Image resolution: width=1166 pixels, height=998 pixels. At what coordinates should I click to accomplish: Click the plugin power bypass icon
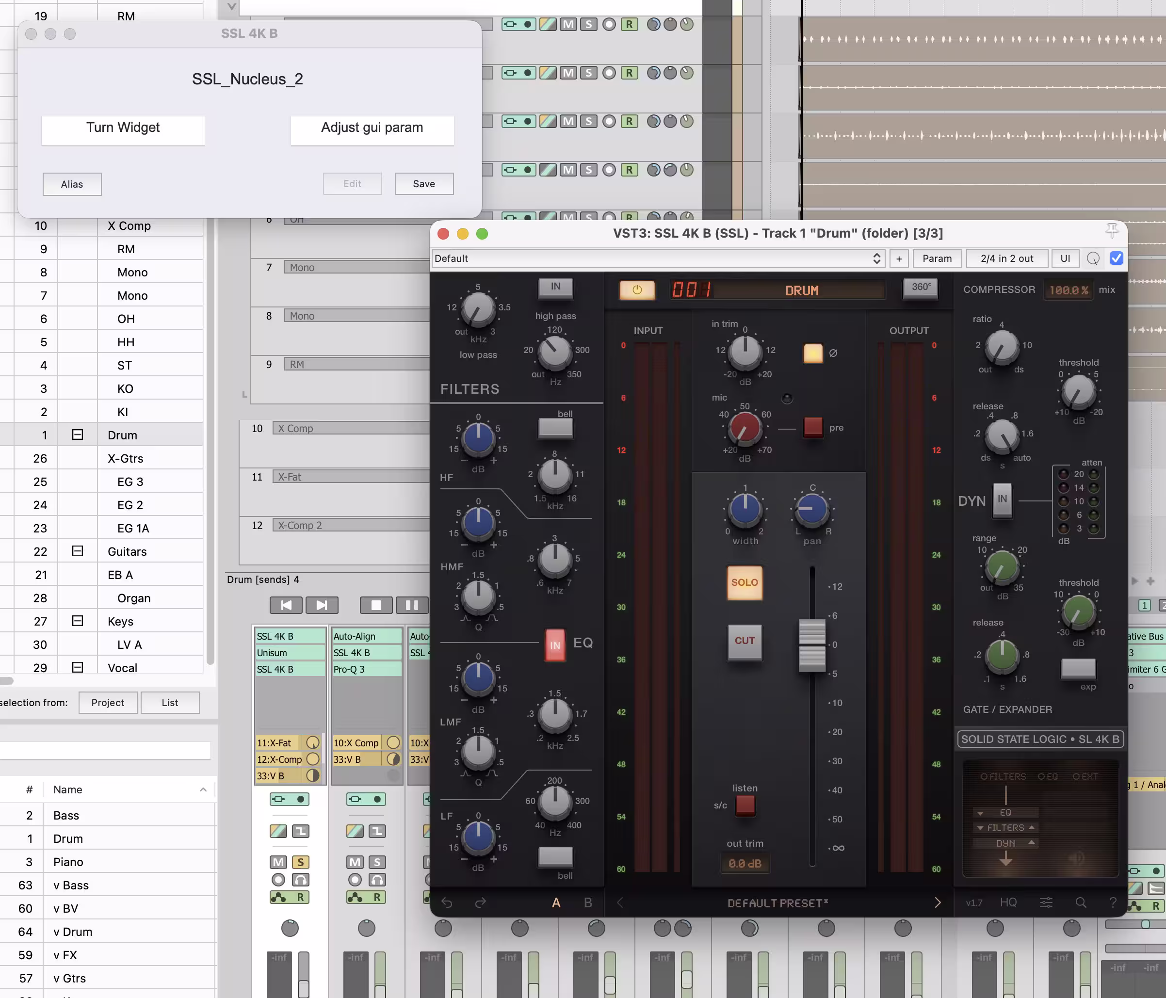[x=636, y=290]
